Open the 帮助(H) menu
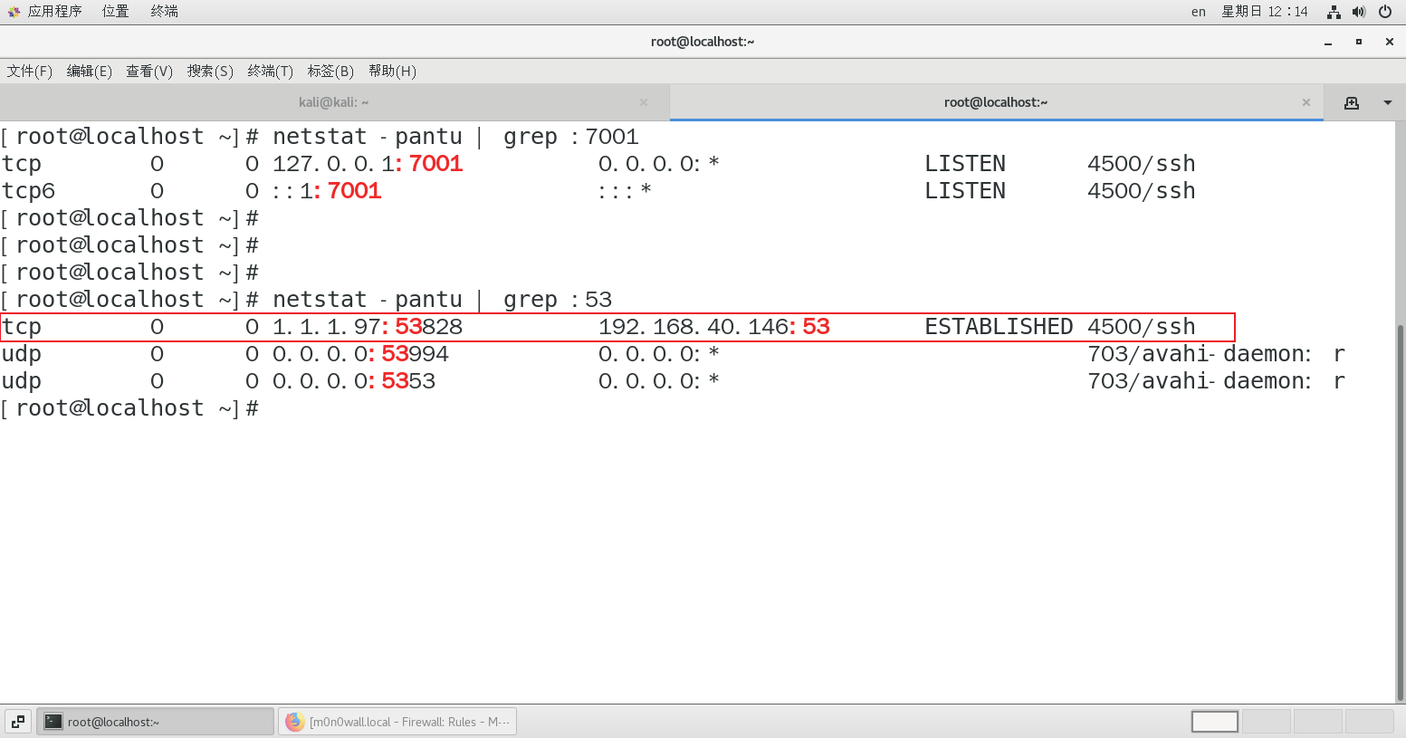 [x=392, y=71]
